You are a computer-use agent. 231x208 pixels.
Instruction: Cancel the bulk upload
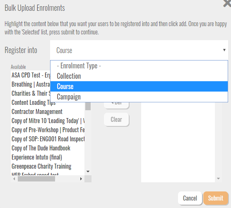click(190, 198)
